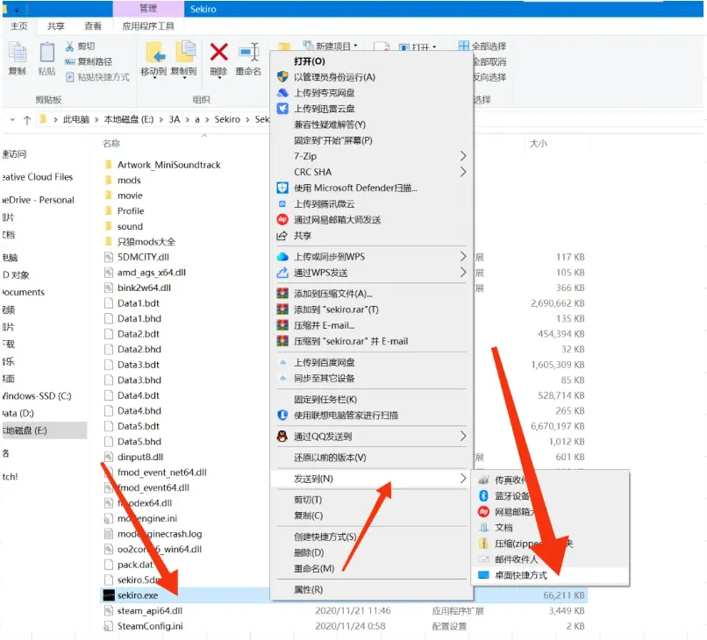Open the Application Tools (应用程序工具) tab
Image resolution: width=707 pixels, height=640 pixels.
pyautogui.click(x=148, y=26)
